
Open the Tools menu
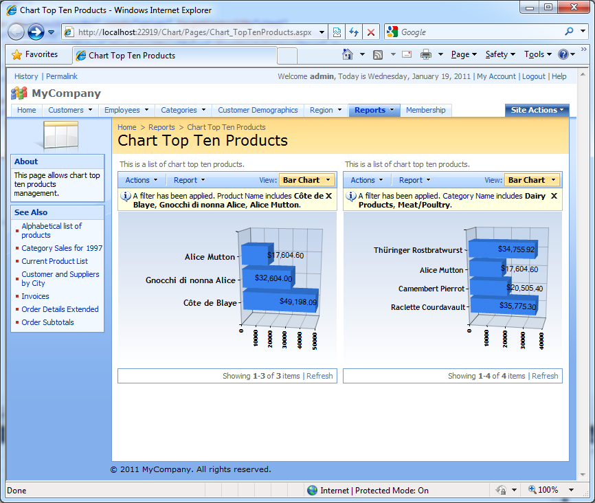tap(538, 55)
